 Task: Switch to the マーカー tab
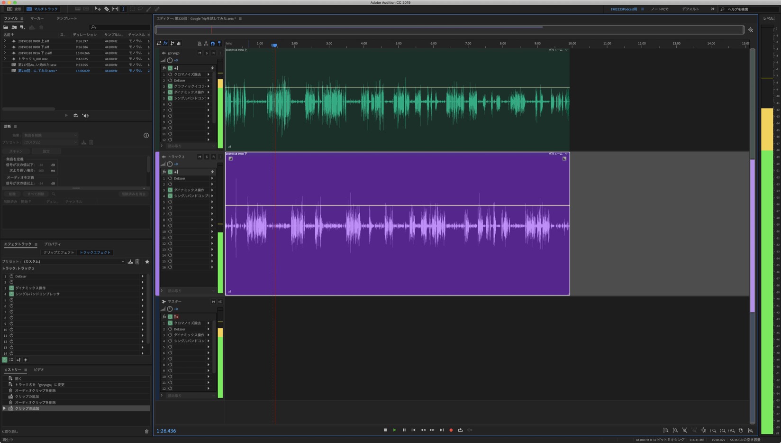coord(37,18)
